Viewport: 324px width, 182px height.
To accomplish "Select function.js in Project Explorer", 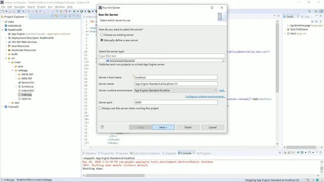I will coord(27,86).
